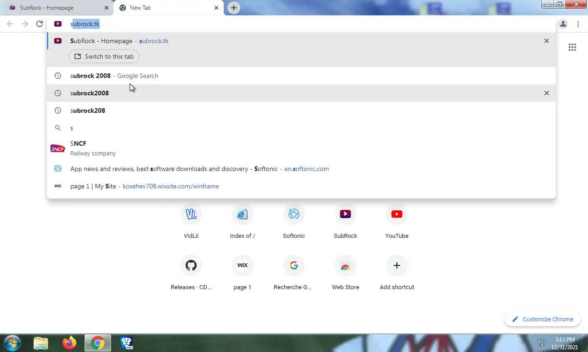Click the Switch to this tab button
This screenshot has width=588, height=352.
point(104,56)
